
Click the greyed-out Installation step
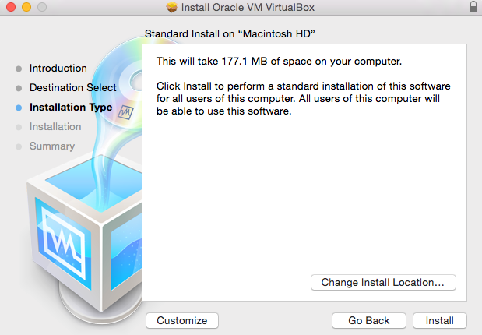[x=55, y=127]
